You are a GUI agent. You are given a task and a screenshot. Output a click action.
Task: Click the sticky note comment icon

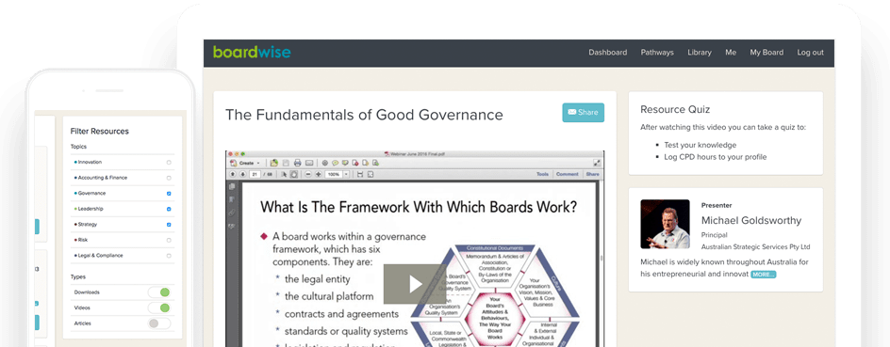click(335, 163)
